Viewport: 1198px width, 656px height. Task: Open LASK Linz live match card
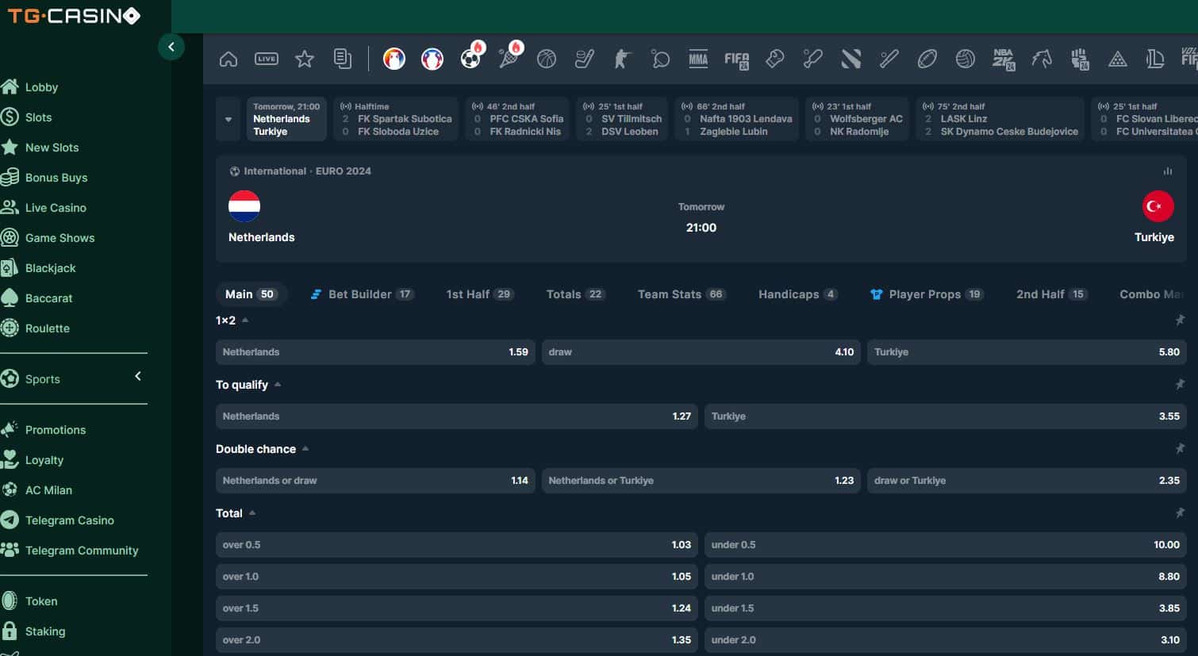1000,119
